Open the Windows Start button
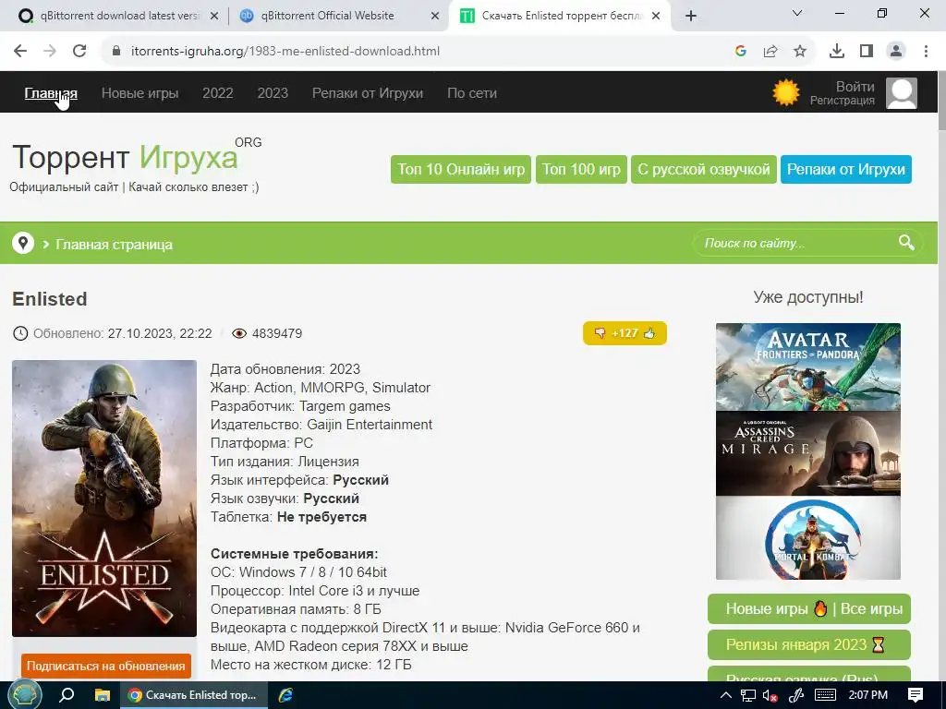Viewport: 946px width, 709px height. (x=23, y=695)
